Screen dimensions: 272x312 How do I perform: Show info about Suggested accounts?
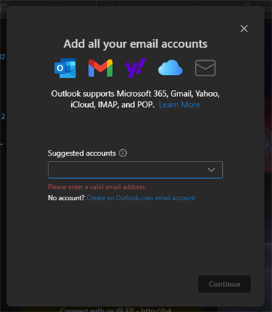click(x=122, y=153)
